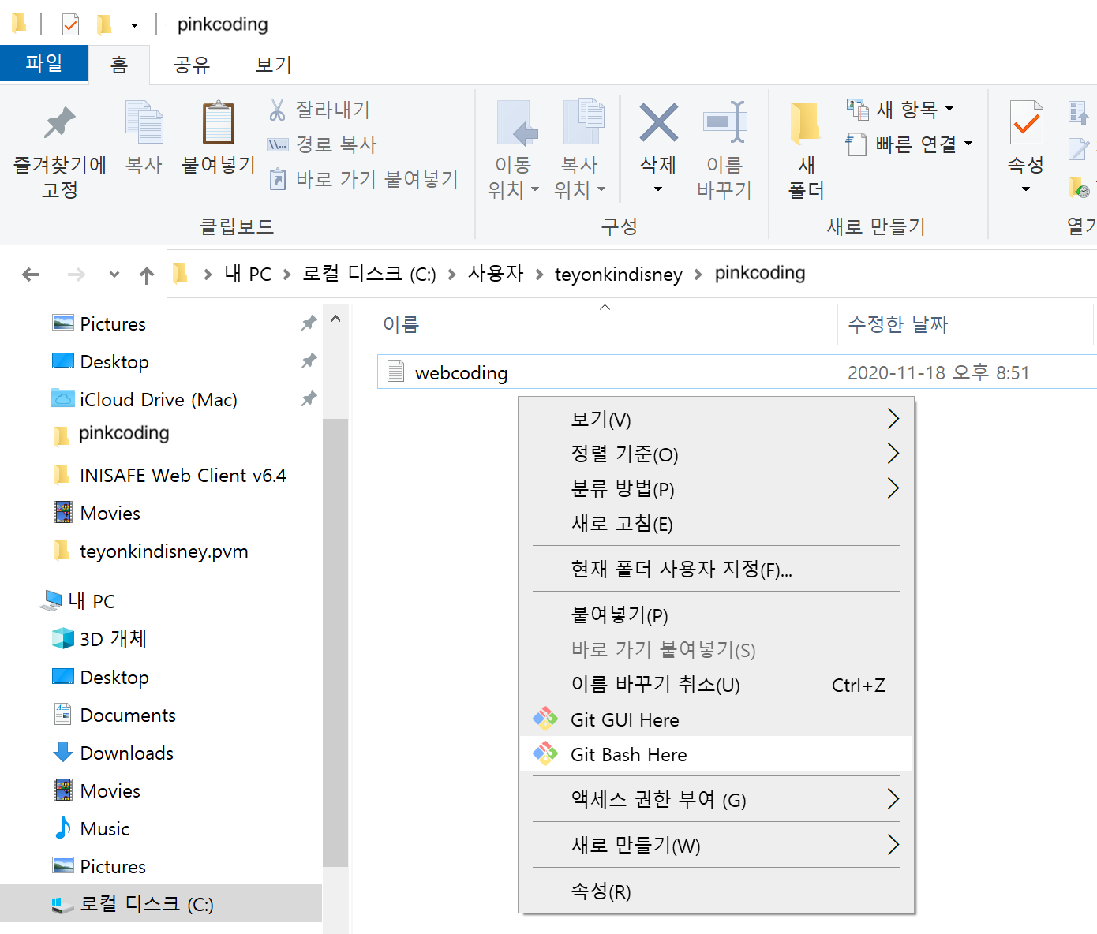Switch to the 공유 ribbon tab
This screenshot has width=1097, height=934.
[x=192, y=65]
